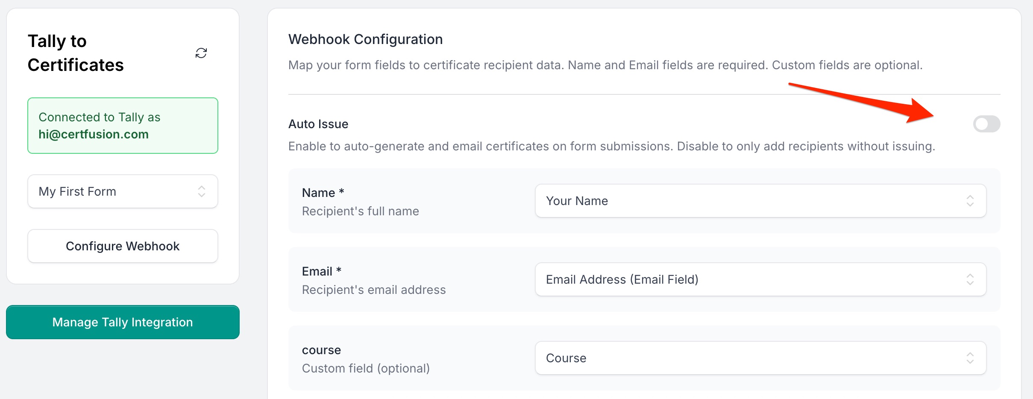The image size is (1033, 399).
Task: Click the Email * field label
Action: (321, 271)
